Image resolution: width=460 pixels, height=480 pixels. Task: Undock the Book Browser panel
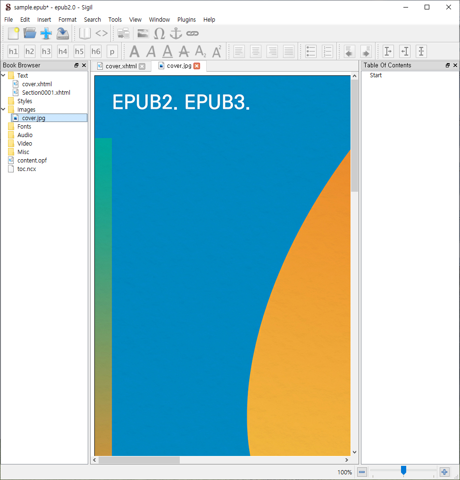click(76, 65)
